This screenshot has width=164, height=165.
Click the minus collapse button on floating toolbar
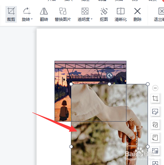click(x=155, y=88)
